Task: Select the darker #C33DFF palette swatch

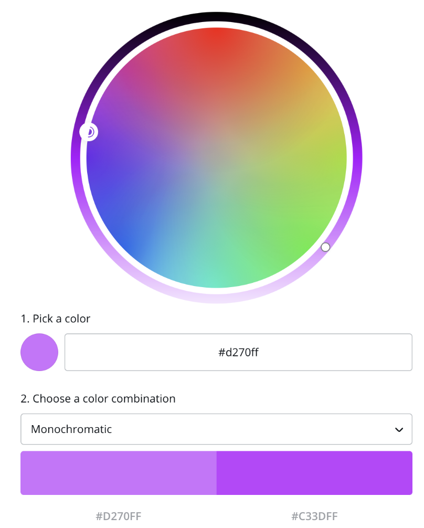Action: tap(314, 473)
